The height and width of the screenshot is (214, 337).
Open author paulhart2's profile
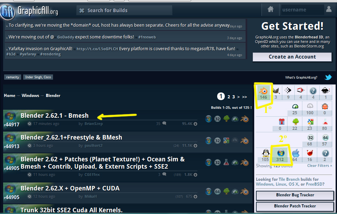[94, 145]
